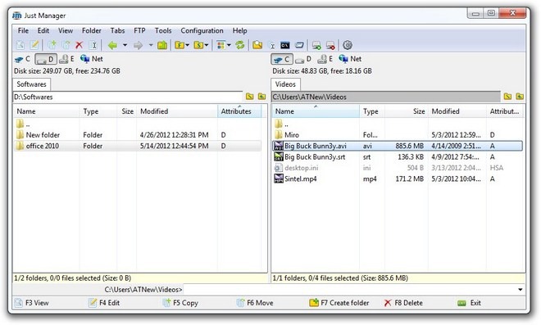Select drive D in the right panel
Screen dimensions: 541x325
point(303,59)
